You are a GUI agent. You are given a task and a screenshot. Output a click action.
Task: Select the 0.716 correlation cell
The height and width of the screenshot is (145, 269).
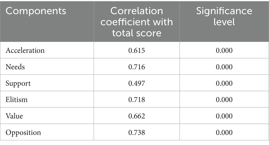pos(137,67)
